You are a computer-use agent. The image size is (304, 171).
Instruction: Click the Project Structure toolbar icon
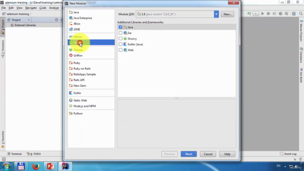294,14
